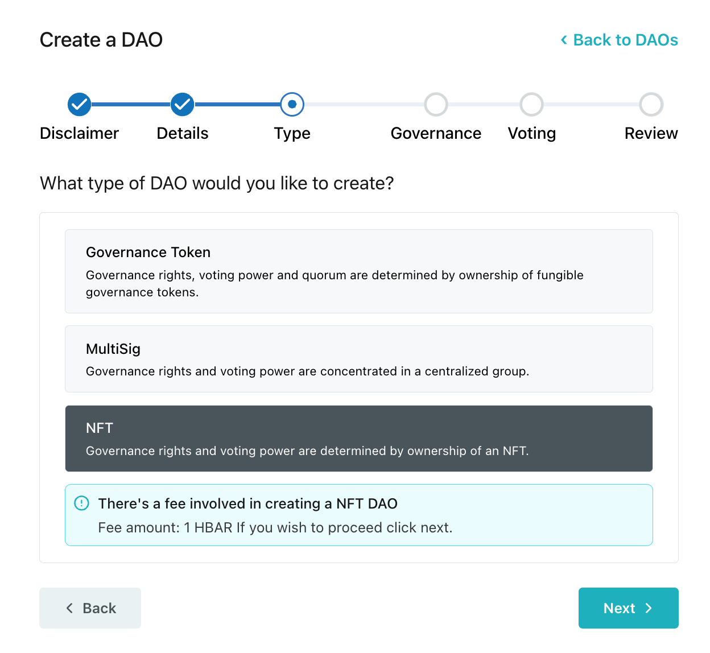The image size is (710, 653).
Task: Click the Voting step circle indicator
Action: pyautogui.click(x=531, y=104)
